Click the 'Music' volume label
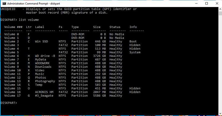 (40, 74)
